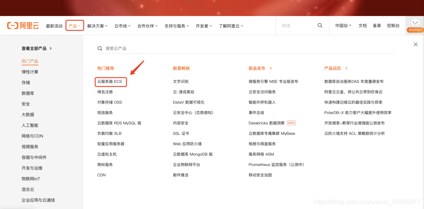Viewport: 424px width, 209px height.
Task: Select 安全 category
Action: [26, 104]
